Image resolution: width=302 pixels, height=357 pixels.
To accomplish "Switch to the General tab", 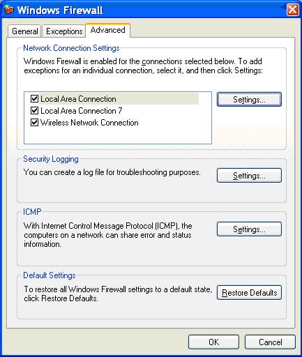I will pos(24,31).
